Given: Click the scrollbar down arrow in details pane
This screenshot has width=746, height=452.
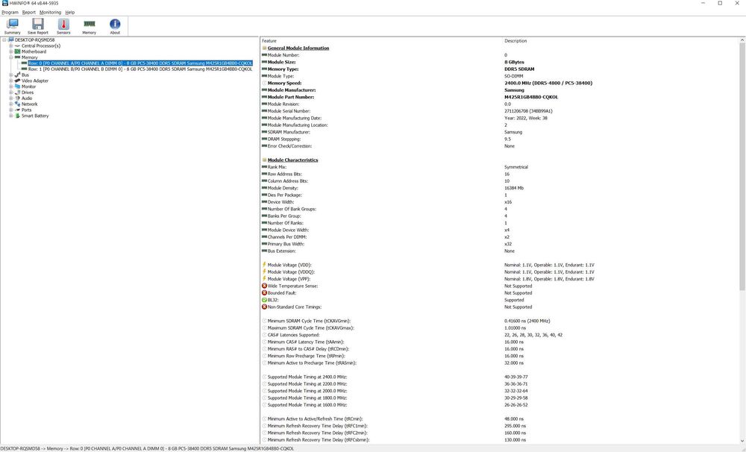Looking at the screenshot, I should pos(742,442).
